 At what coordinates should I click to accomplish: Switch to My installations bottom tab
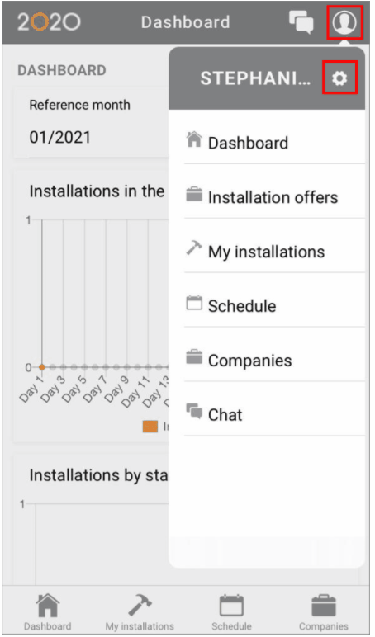click(140, 611)
